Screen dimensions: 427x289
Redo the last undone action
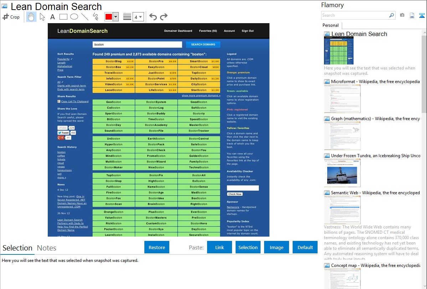(x=164, y=17)
